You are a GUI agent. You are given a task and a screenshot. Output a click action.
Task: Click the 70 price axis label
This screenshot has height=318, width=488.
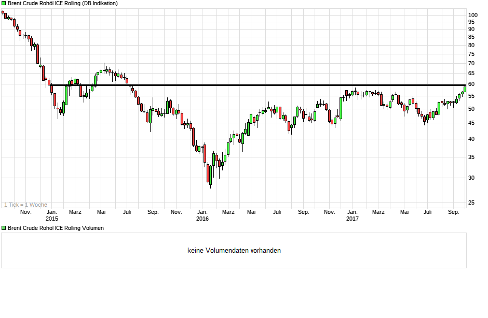coord(471,63)
